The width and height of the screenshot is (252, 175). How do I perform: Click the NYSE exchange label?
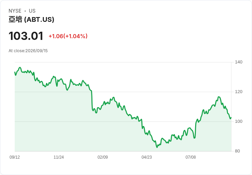[x=15, y=11]
